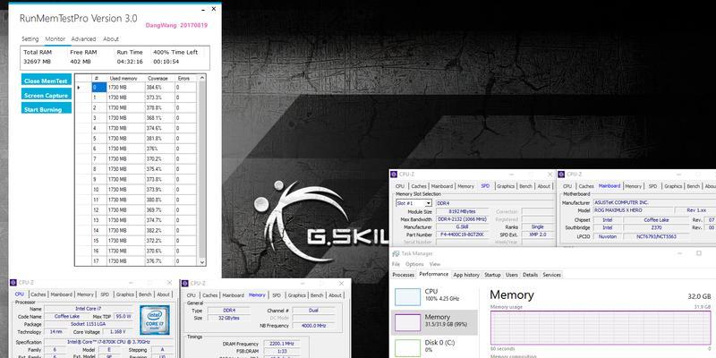Image resolution: width=716 pixels, height=358 pixels.
Task: Open Users tab in Task Manager
Action: 512,275
